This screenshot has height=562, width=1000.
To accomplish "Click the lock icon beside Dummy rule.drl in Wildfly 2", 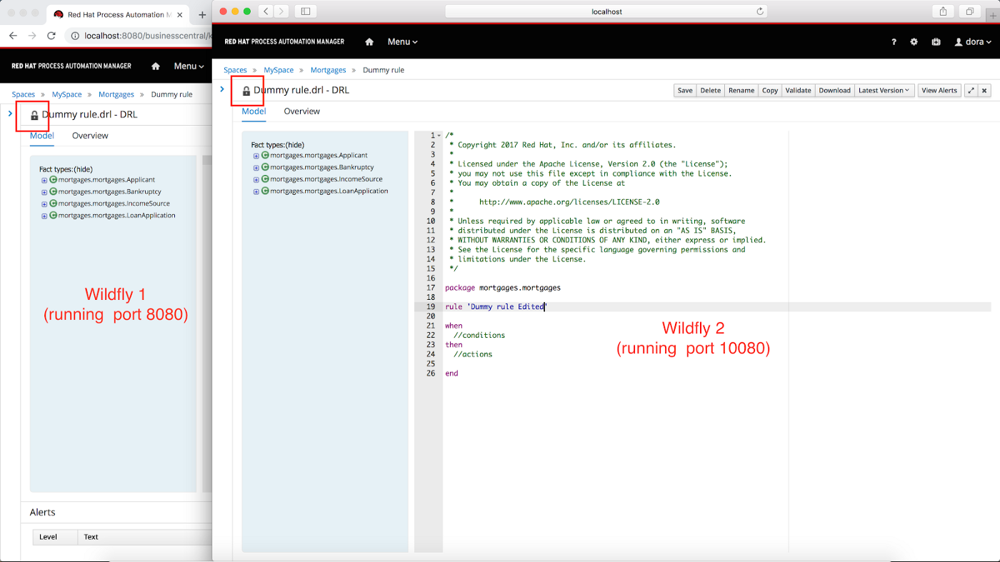I will pyautogui.click(x=246, y=91).
